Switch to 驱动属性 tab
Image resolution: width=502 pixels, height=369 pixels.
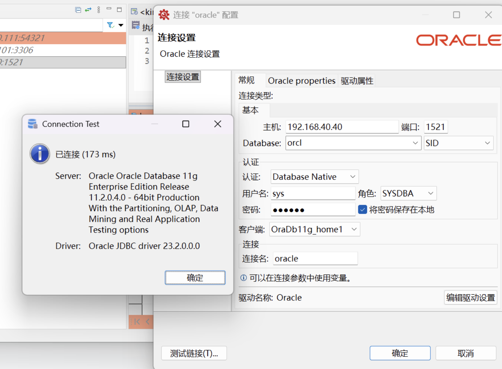coord(357,81)
